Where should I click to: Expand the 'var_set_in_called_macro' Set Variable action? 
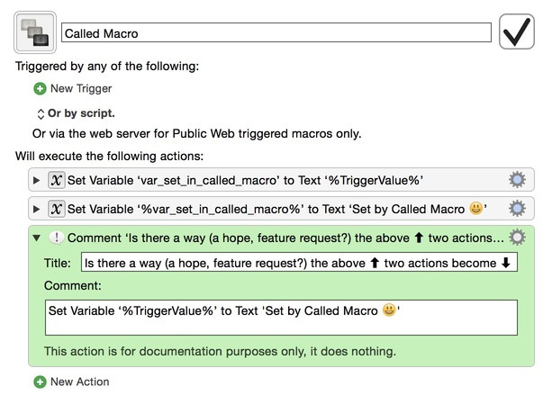tap(36, 180)
